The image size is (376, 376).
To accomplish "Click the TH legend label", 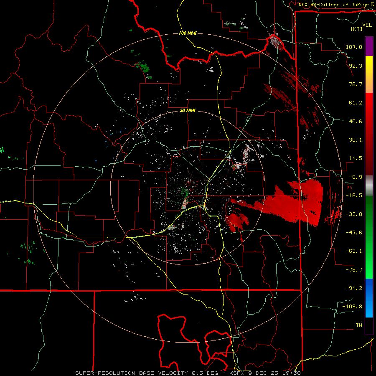I will click(x=359, y=325).
